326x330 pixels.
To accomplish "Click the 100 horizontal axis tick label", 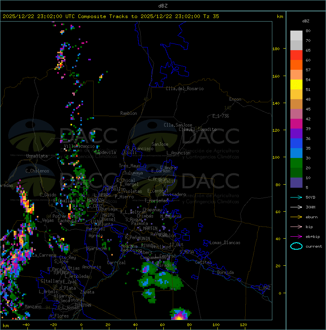I will click(x=216, y=325).
